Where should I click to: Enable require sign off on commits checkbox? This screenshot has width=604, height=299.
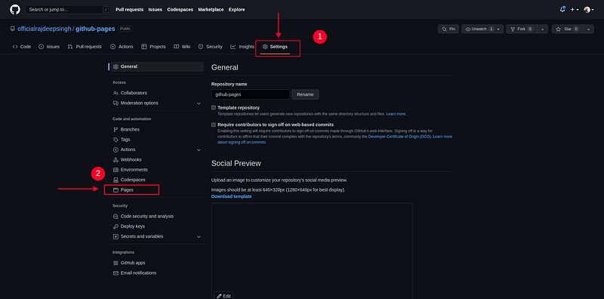214,125
